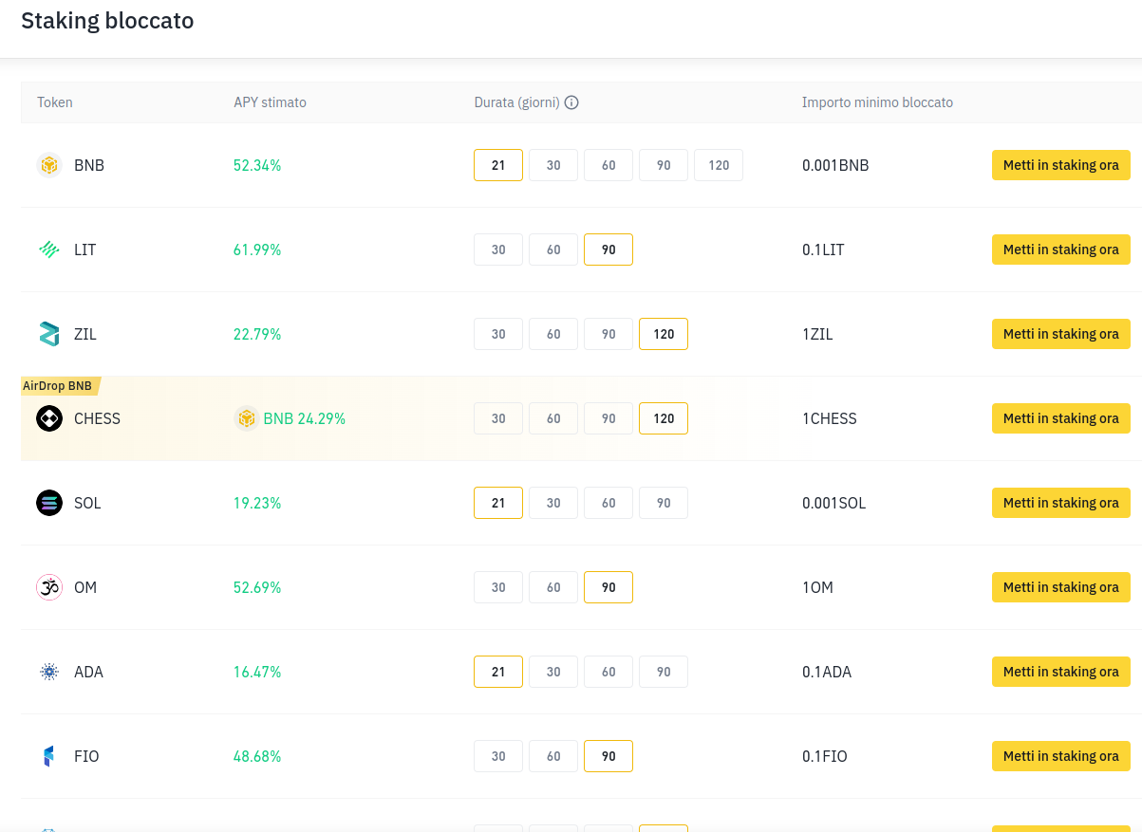
Task: Select 90 days duration for FIO
Action: 608,756
